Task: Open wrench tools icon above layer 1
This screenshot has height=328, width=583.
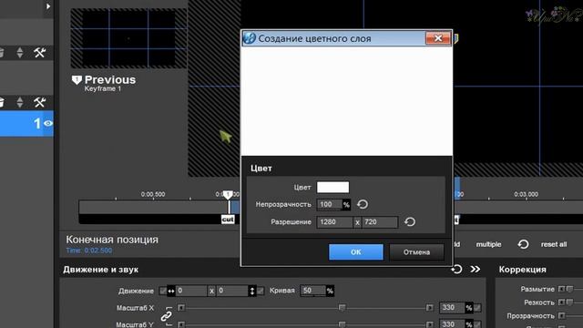Action: [x=39, y=102]
